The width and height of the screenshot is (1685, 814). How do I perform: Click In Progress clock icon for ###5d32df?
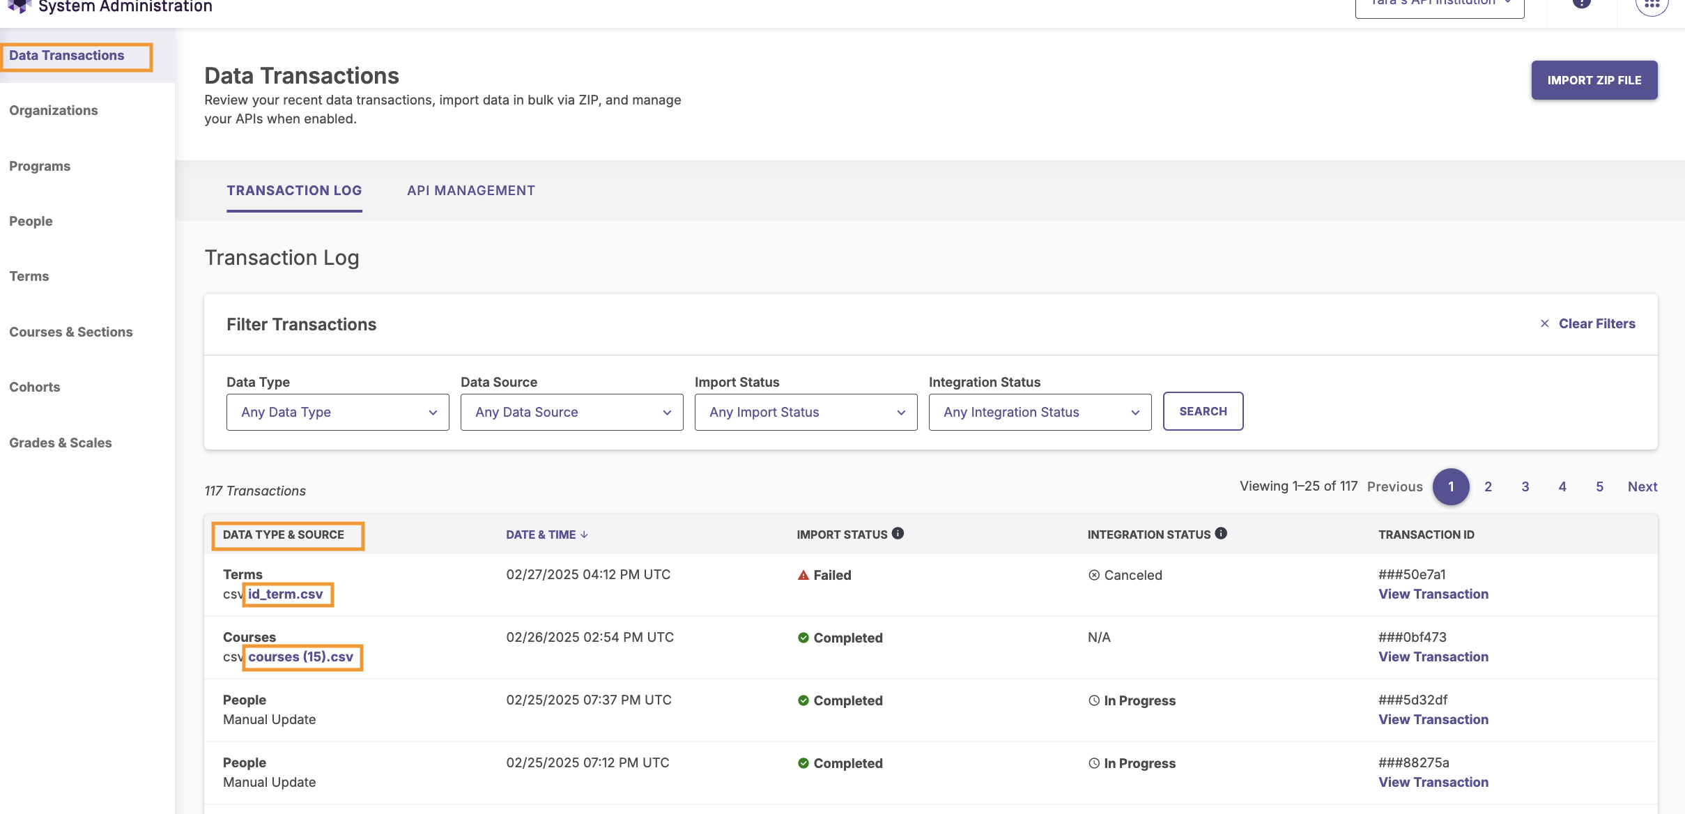point(1094,700)
